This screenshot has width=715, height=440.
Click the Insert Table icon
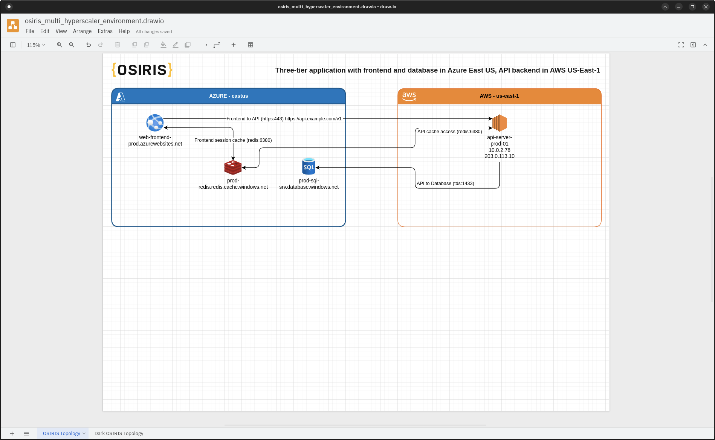tap(251, 45)
